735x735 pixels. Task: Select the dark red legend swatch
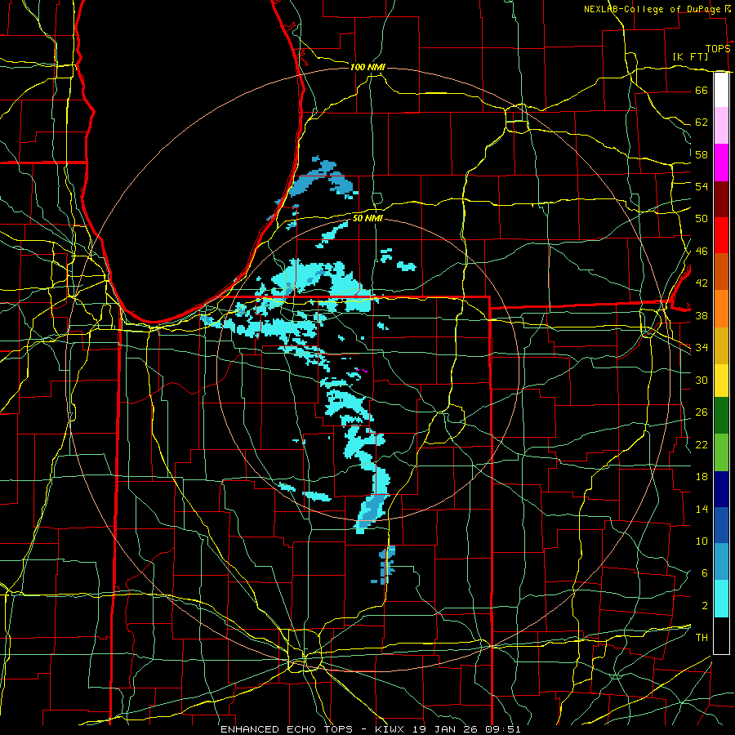coord(721,198)
